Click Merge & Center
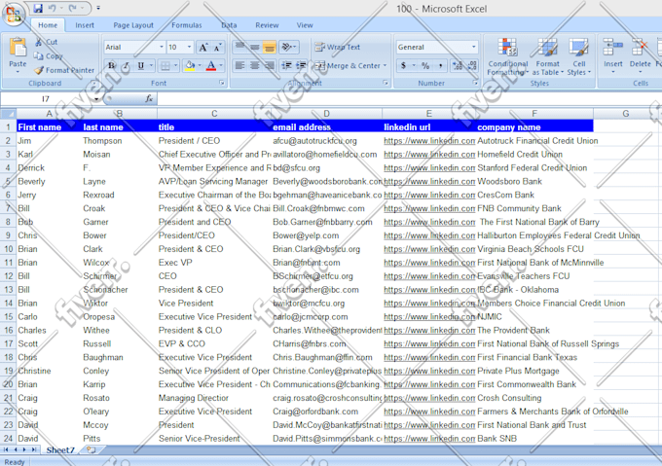 click(x=347, y=66)
